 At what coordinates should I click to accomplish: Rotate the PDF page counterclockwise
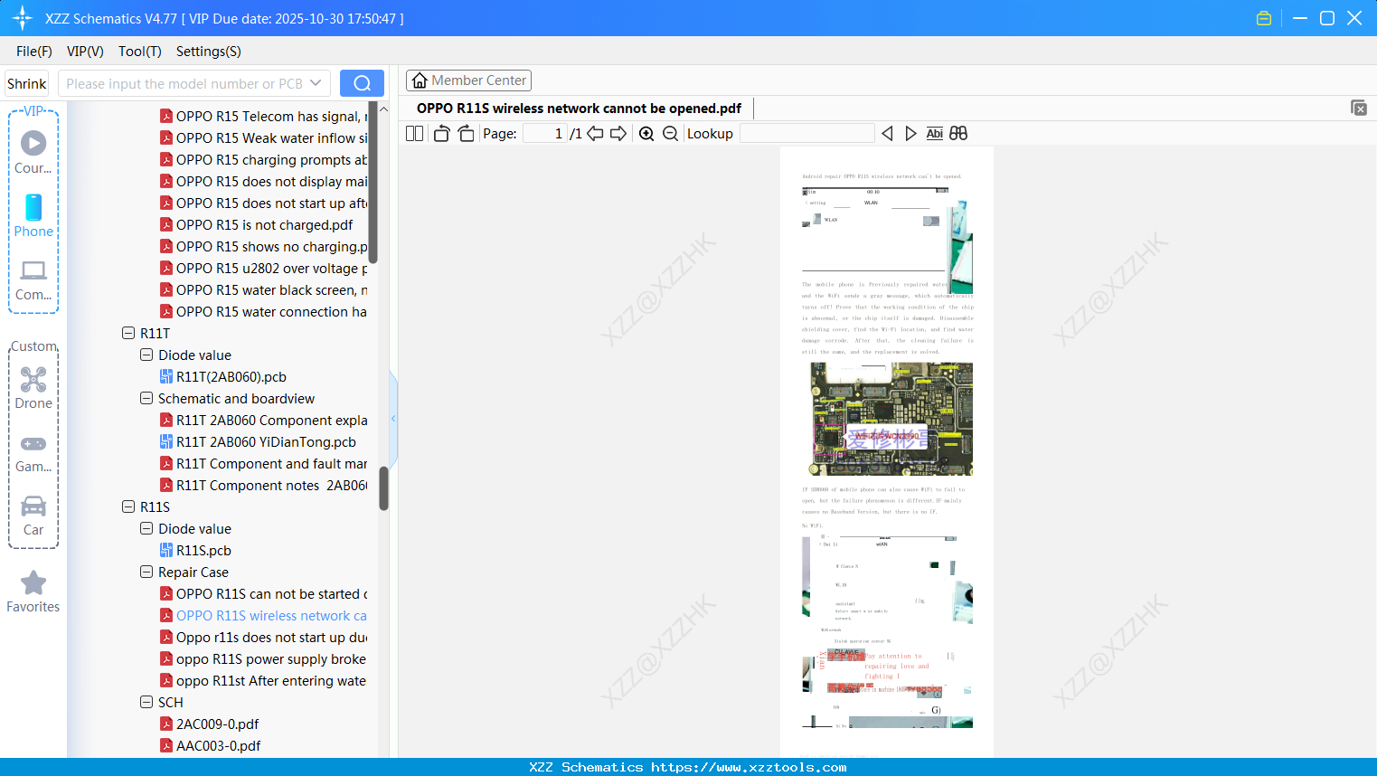pos(441,134)
